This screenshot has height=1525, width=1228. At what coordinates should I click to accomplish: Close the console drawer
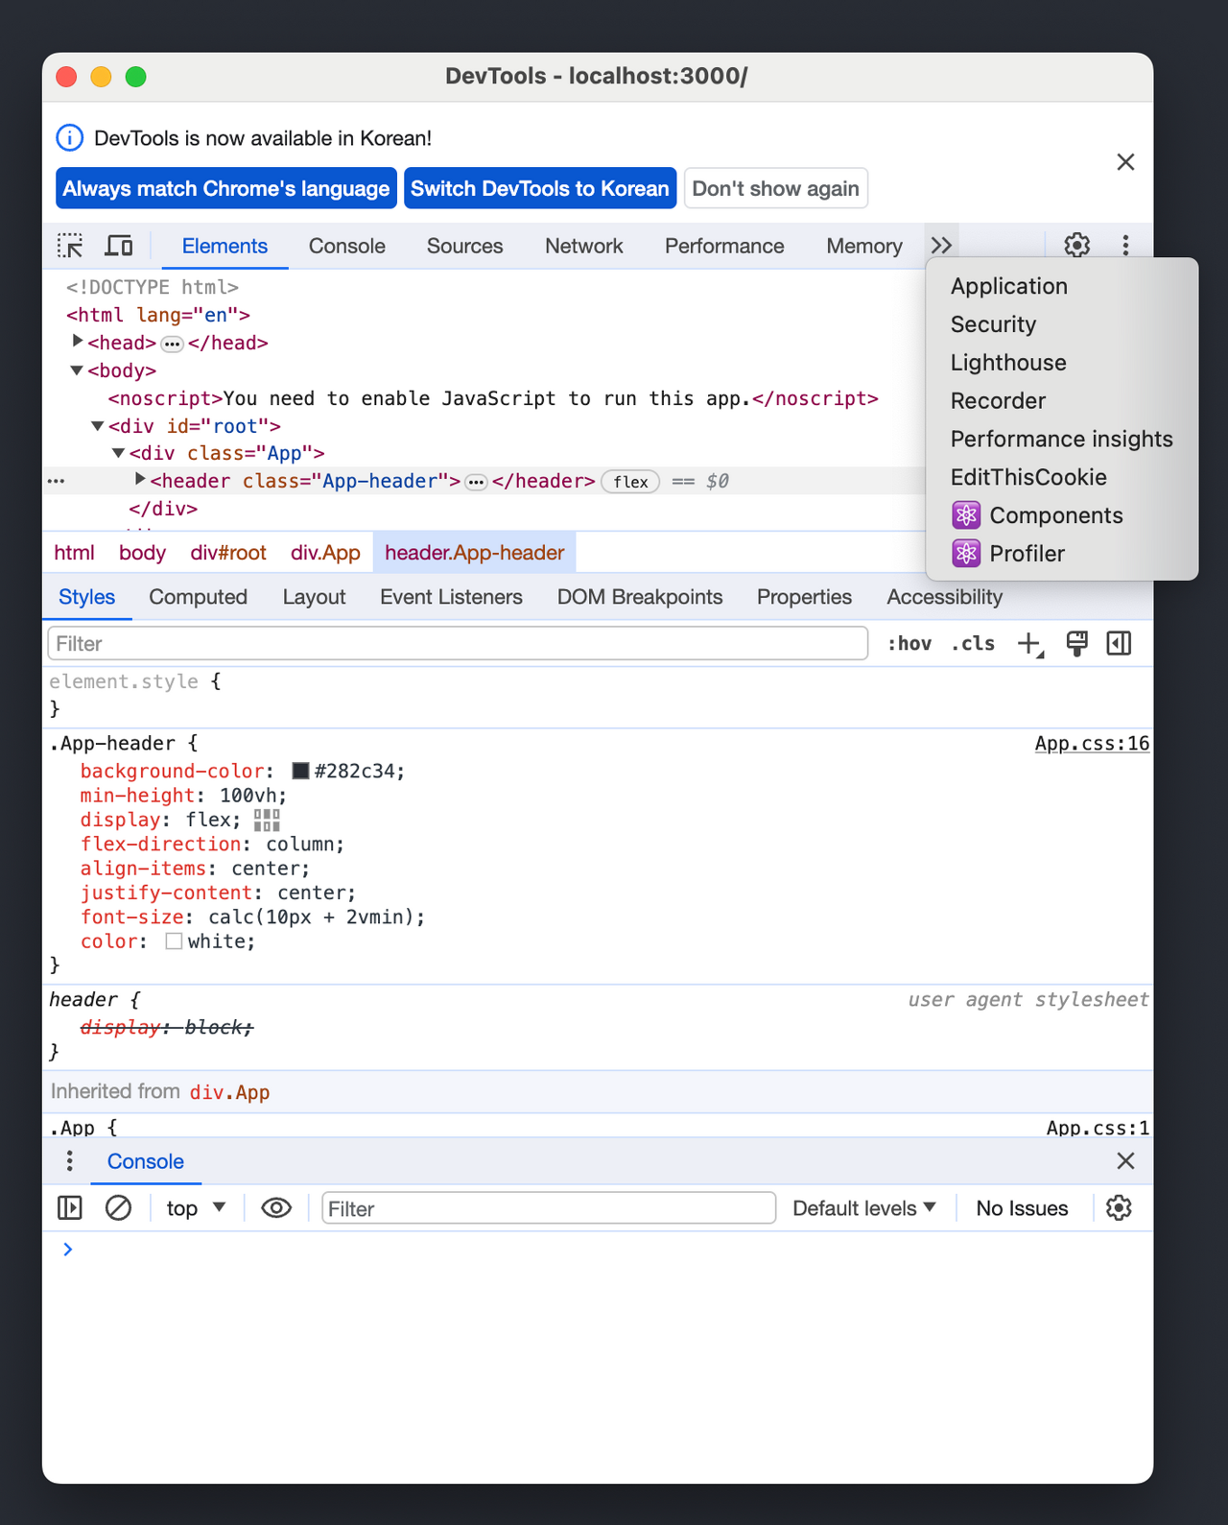[1125, 1161]
